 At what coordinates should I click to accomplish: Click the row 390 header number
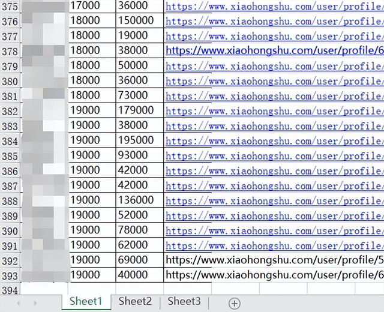[10, 232]
